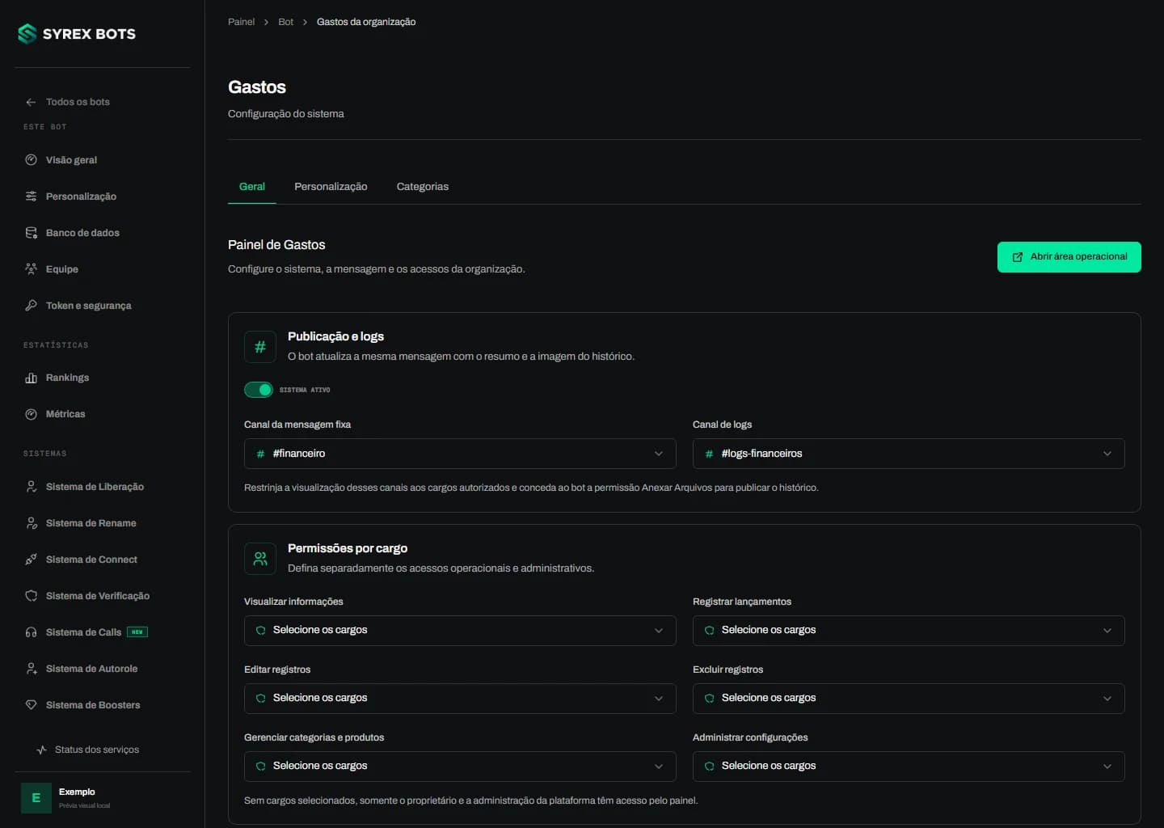Click the back arrow beside Todos os bots
1164x828 pixels.
[31, 102]
